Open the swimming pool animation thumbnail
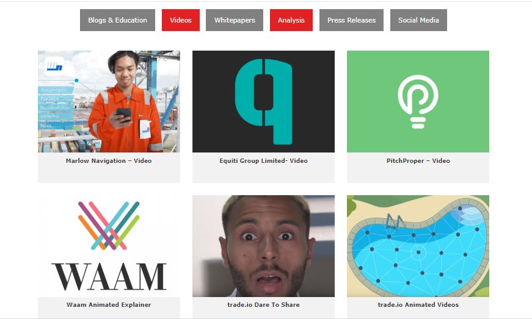532x319 pixels. [x=418, y=246]
